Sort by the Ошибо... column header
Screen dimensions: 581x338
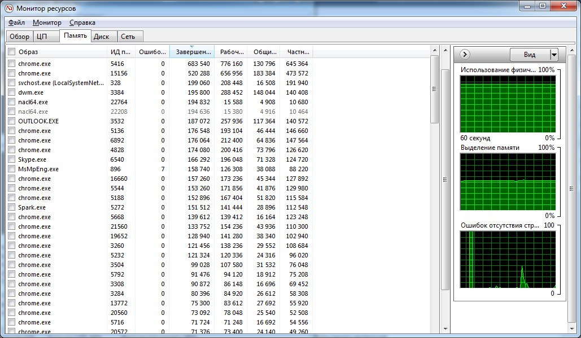152,52
